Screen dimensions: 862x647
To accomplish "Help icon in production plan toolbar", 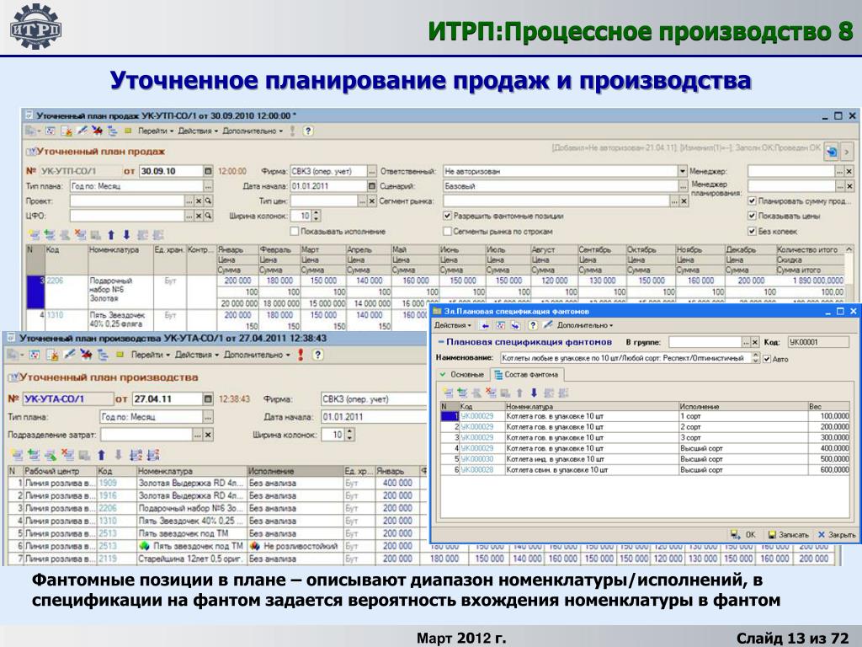I will point(317,355).
